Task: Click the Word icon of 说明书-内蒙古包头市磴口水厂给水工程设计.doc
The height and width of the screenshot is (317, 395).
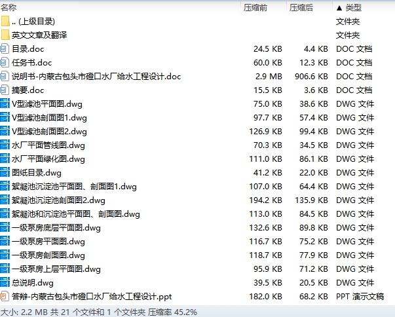Action: click(5, 76)
